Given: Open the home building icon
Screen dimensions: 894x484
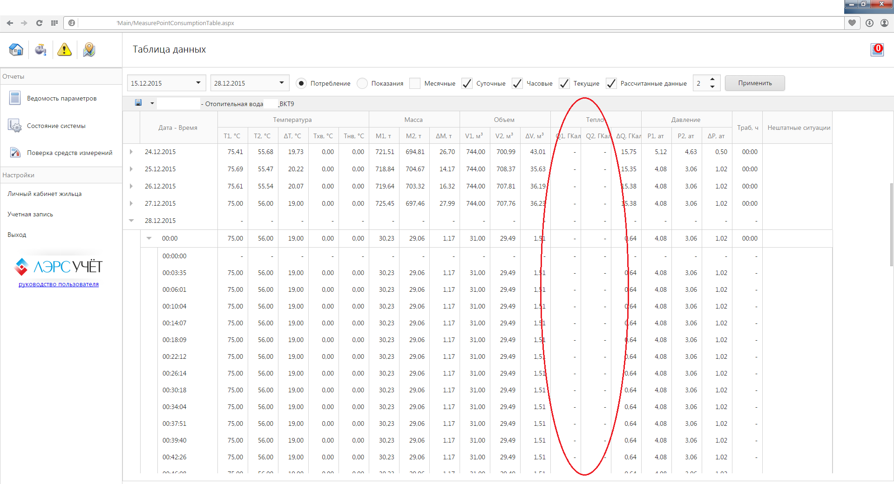Looking at the screenshot, I should (x=16, y=49).
